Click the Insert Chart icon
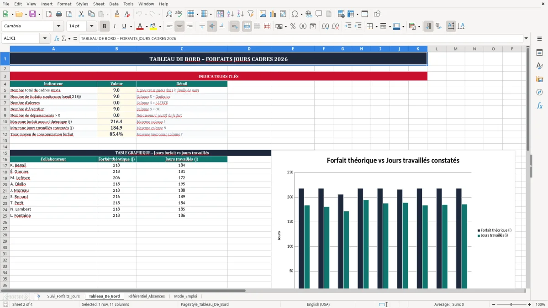The image size is (548, 308). click(273, 14)
